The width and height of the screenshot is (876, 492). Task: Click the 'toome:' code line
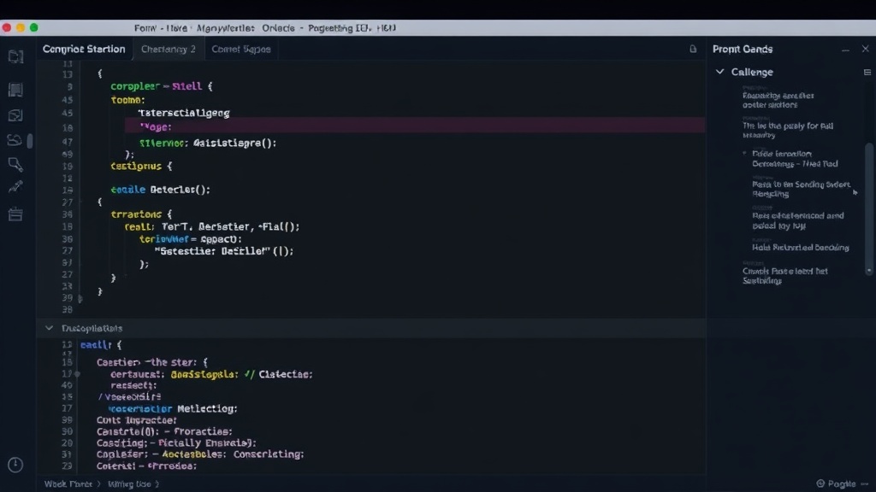tap(127, 100)
